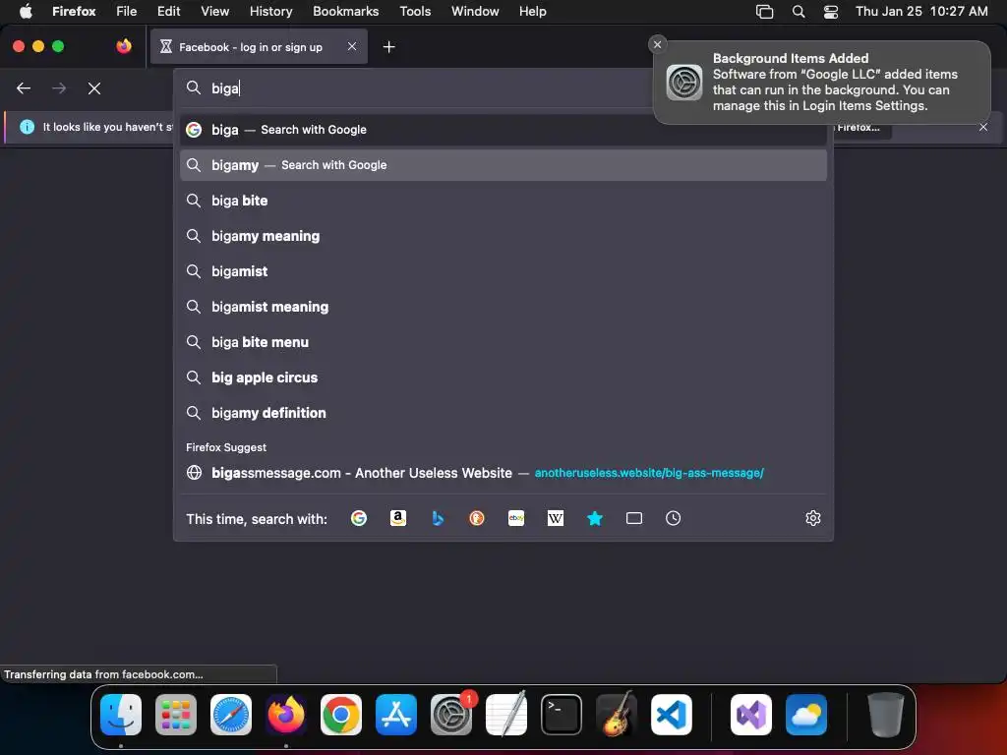The height and width of the screenshot is (755, 1007).
Task: Go back with the left arrow
Action: click(24, 88)
